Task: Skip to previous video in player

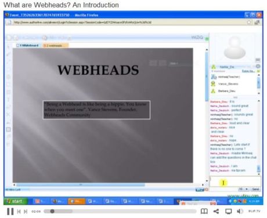Action: [19, 212]
